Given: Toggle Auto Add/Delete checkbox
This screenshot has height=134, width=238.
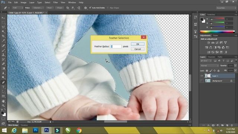Looking at the screenshot, I should pyautogui.click(x=90, y=7).
